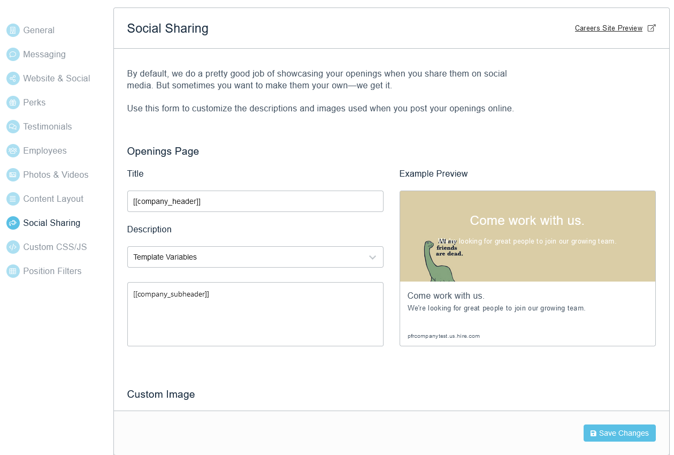
Task: Open the Careers Site Preview link
Action: pyautogui.click(x=609, y=28)
